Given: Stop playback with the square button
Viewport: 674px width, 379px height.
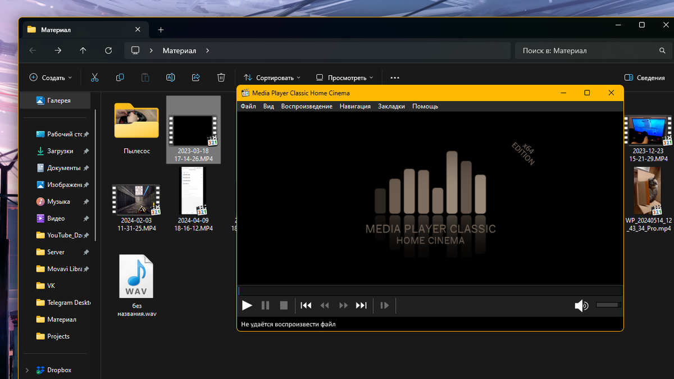Looking at the screenshot, I should pos(284,305).
